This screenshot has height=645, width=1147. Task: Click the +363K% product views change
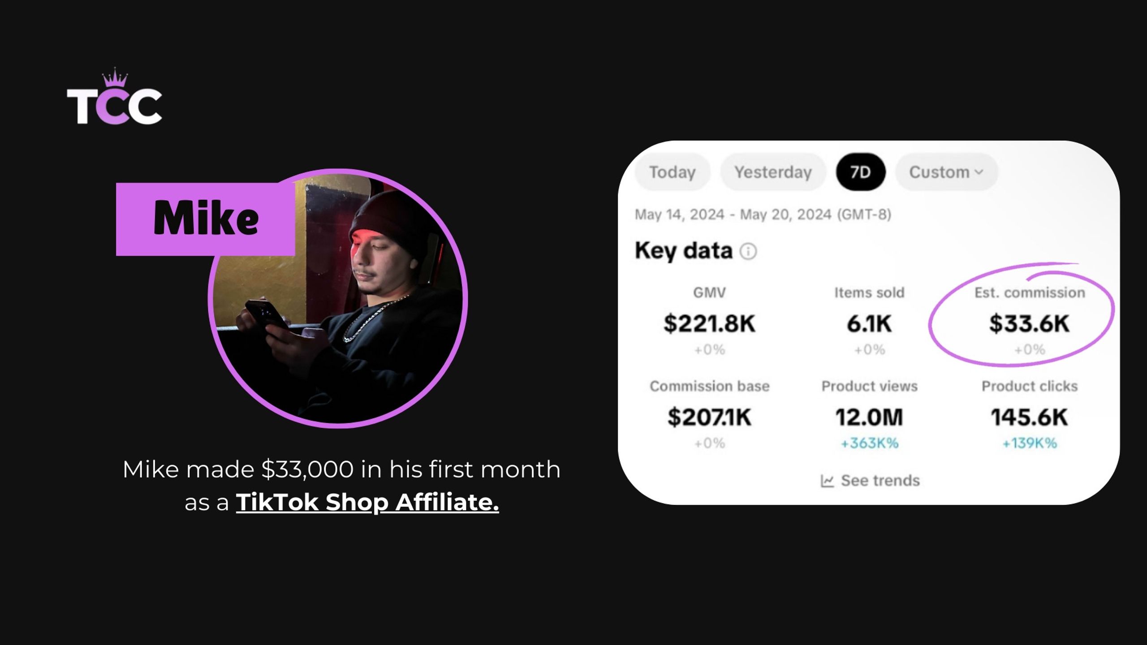point(869,443)
